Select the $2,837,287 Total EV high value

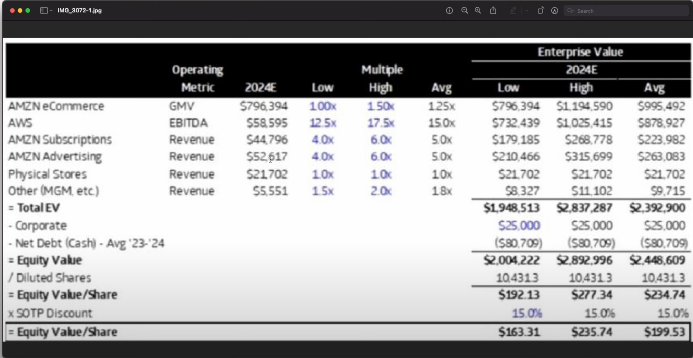[585, 208]
